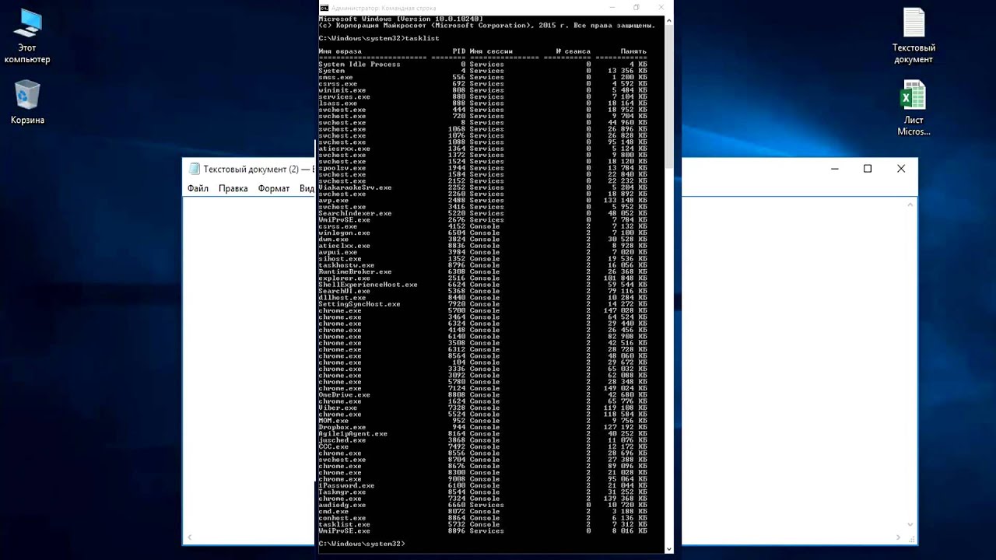
Task: Open Файл menu in Notepad
Action: [198, 188]
